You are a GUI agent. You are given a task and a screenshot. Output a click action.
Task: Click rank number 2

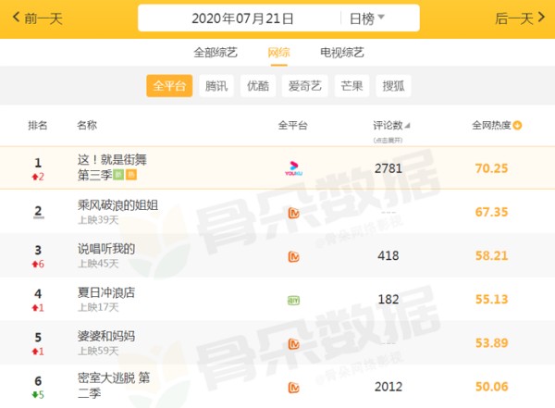(x=38, y=212)
